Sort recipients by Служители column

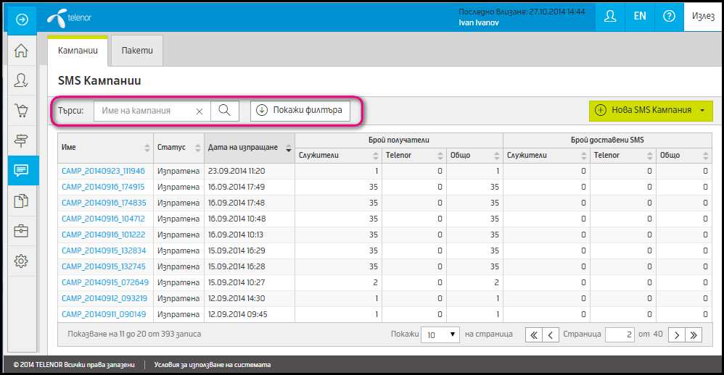click(339, 155)
